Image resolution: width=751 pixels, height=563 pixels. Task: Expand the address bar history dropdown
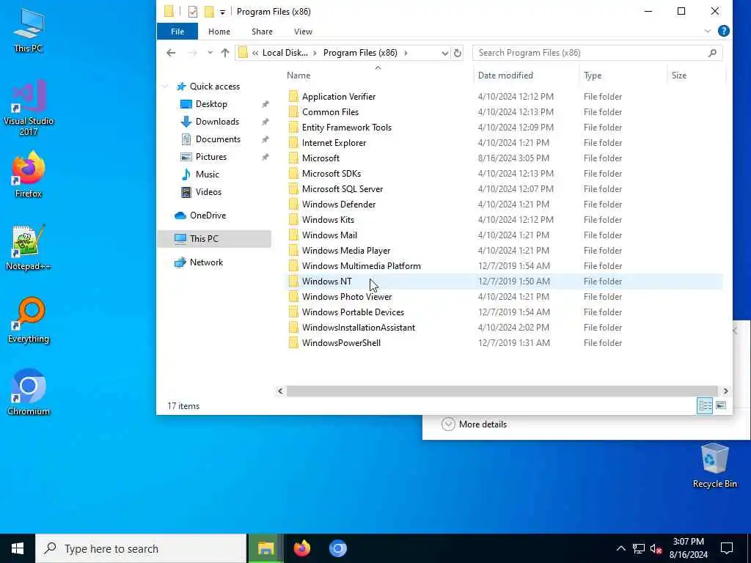(444, 53)
